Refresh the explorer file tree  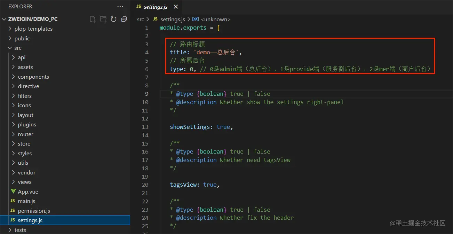coord(113,19)
